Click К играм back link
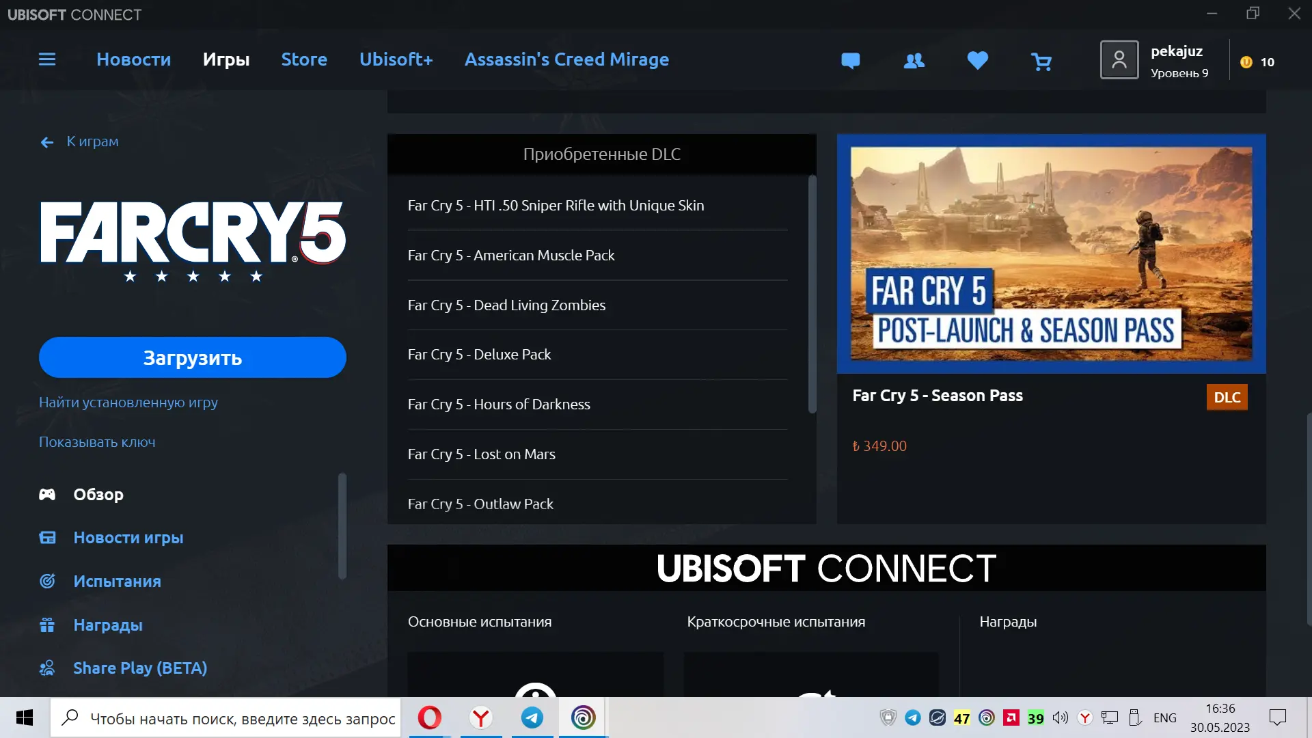The width and height of the screenshot is (1312, 738). (x=92, y=141)
